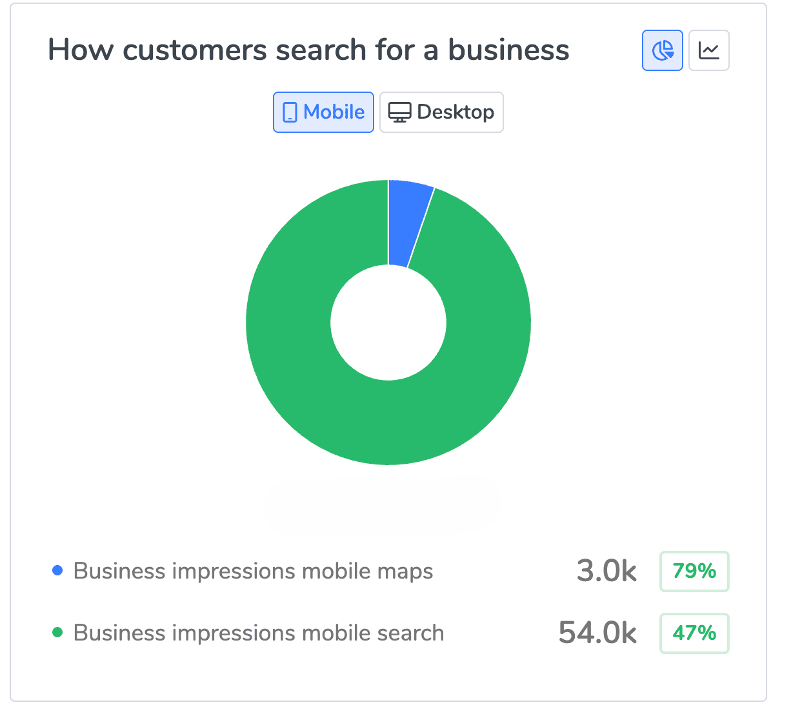This screenshot has width=791, height=716.
Task: Click the 54.0k mobile search value
Action: (597, 633)
